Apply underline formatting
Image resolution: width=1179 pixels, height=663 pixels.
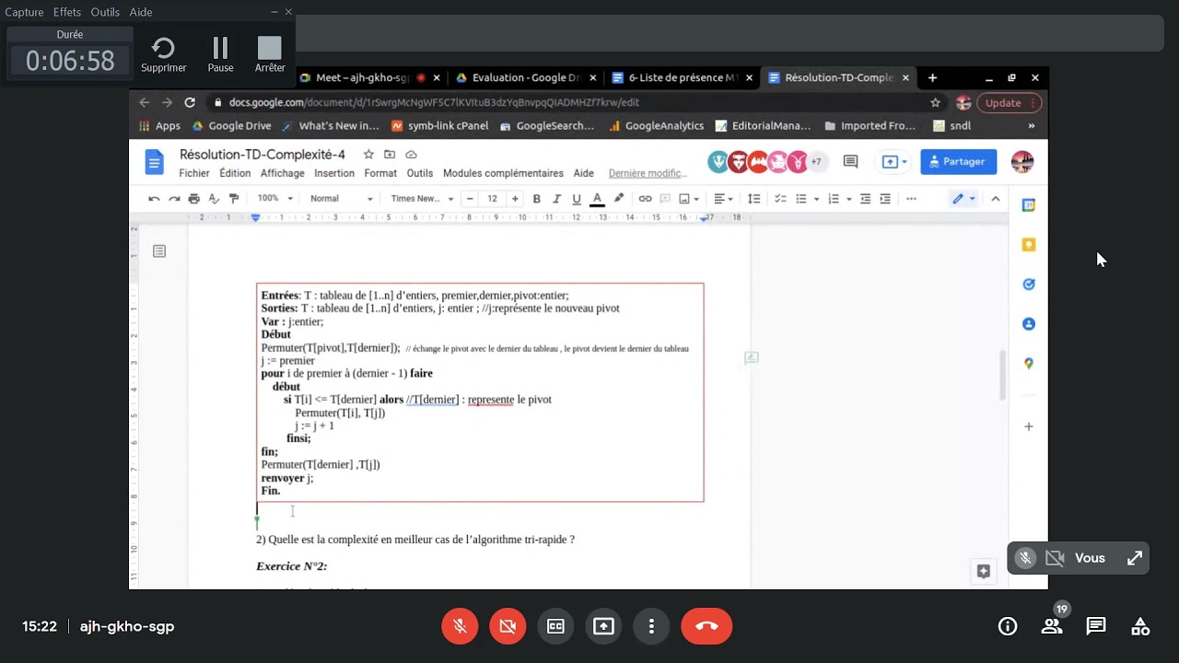pos(577,199)
